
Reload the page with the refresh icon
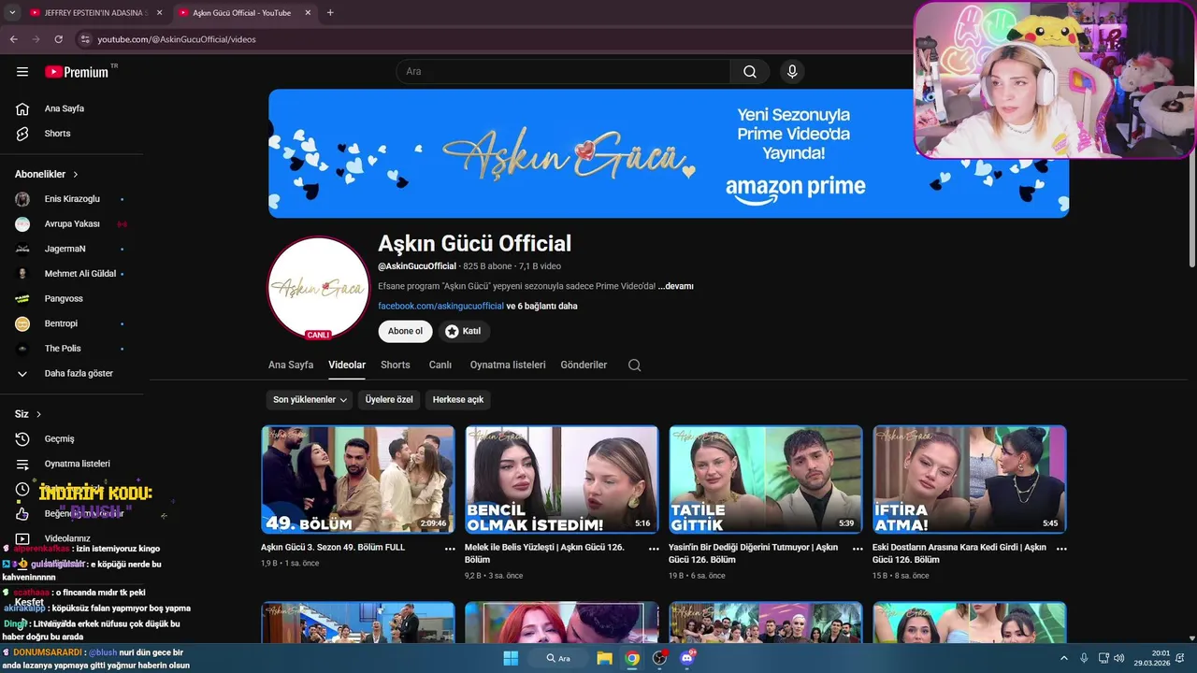click(x=58, y=39)
